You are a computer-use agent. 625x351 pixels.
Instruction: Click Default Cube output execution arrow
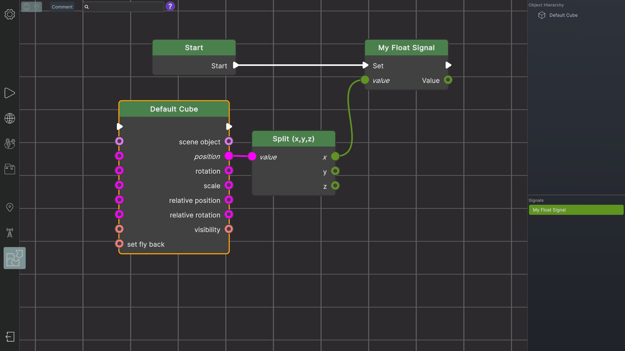tap(229, 126)
